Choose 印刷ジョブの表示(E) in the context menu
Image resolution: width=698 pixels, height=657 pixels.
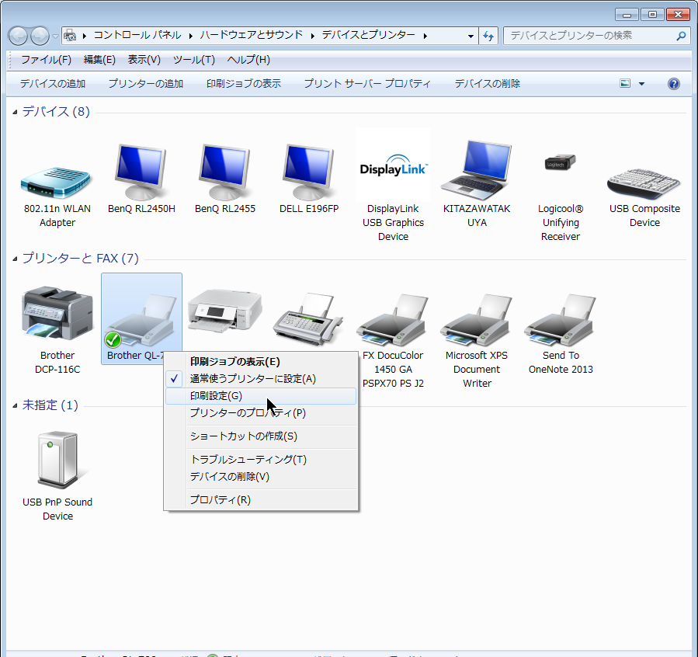click(x=261, y=361)
